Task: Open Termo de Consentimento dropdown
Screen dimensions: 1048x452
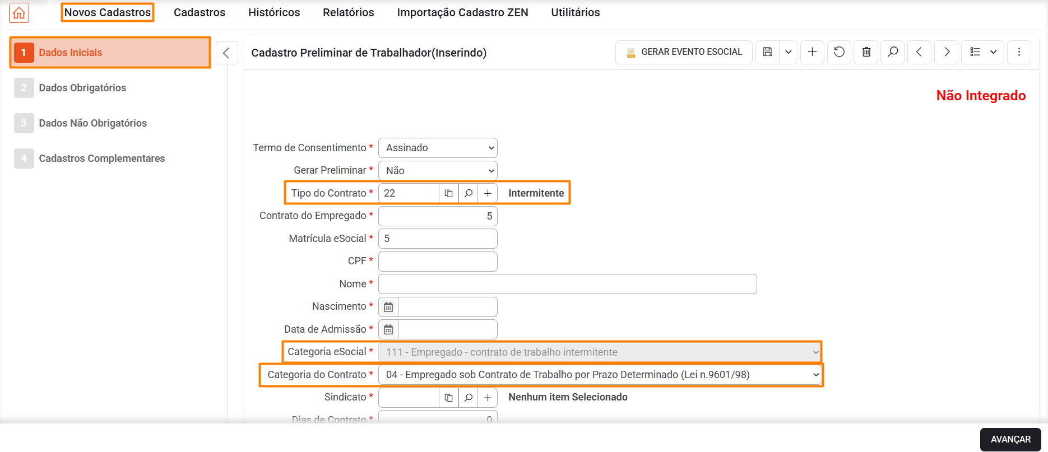Action: click(438, 148)
